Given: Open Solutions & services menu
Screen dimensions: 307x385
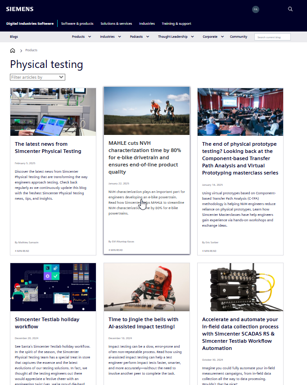Looking at the screenshot, I should click(116, 23).
